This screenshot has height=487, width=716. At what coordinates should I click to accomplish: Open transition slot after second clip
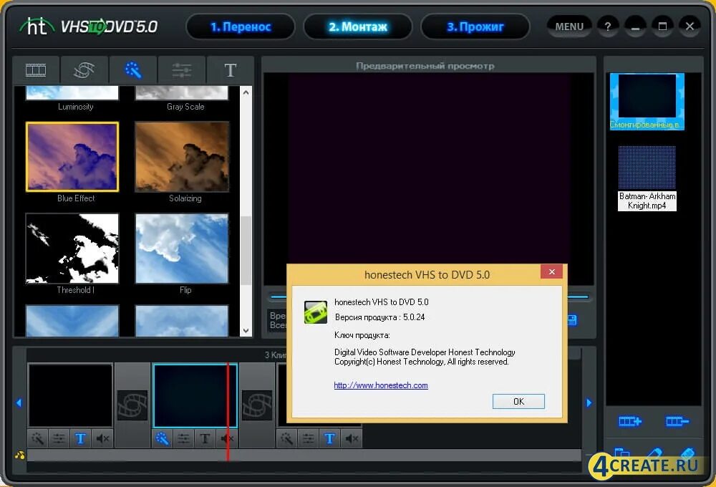(x=257, y=405)
